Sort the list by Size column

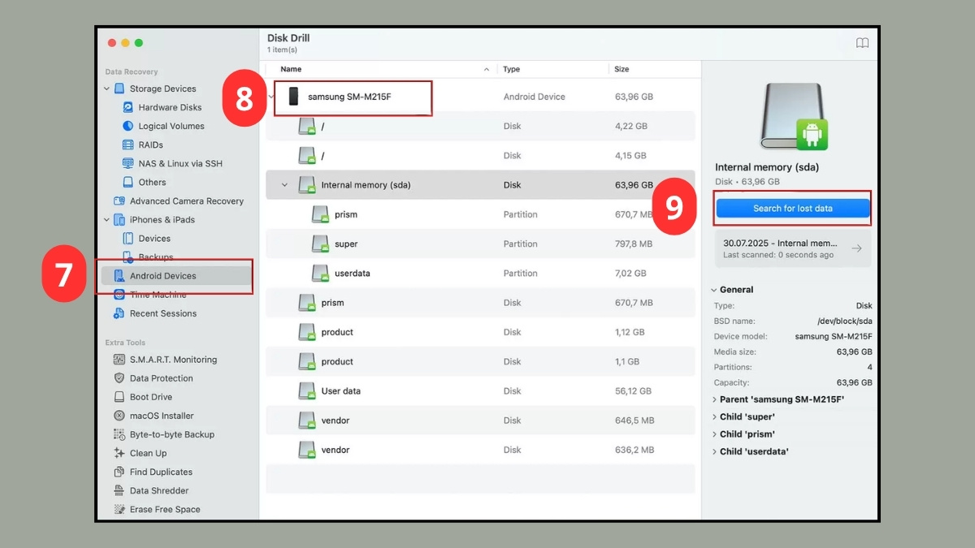click(622, 69)
